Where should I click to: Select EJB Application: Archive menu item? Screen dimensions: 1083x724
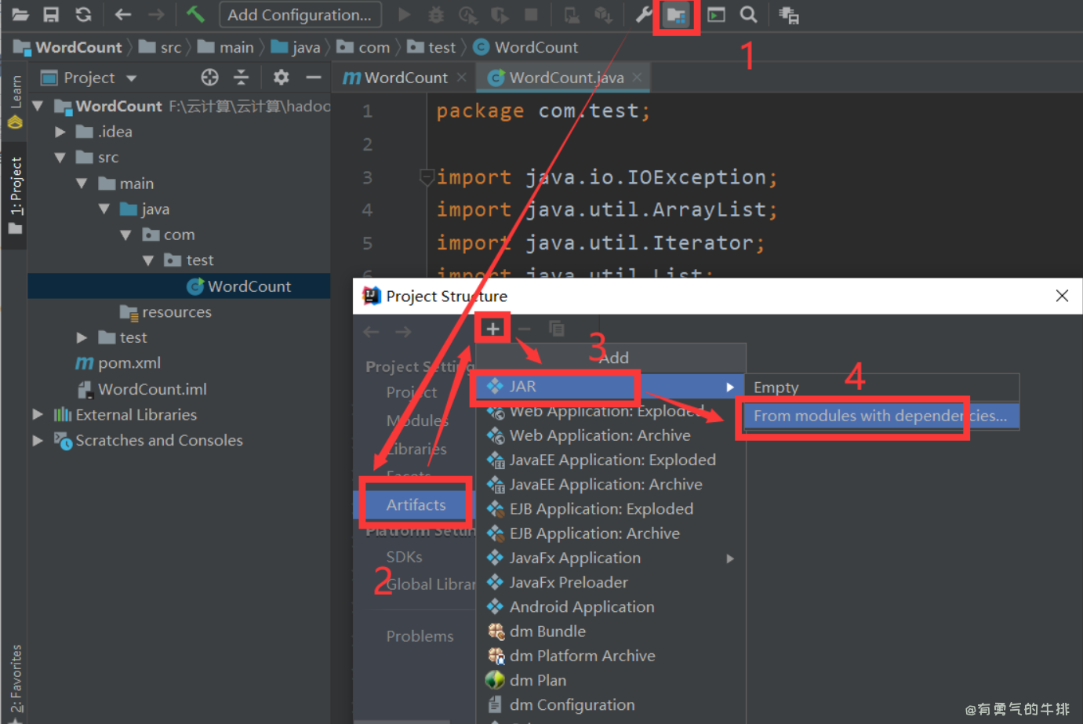[x=609, y=533]
